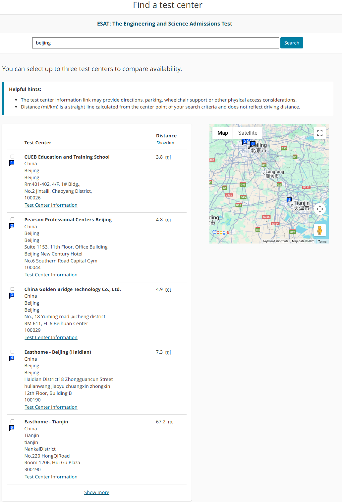This screenshot has width=342, height=502.
Task: Click postal code 300190
Action: point(32,469)
